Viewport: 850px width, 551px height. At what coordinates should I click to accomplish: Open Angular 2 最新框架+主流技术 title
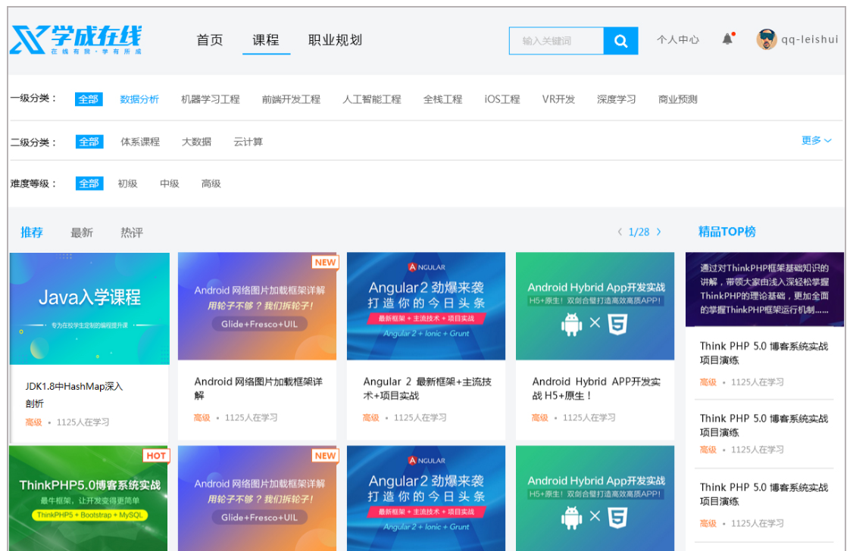(427, 388)
